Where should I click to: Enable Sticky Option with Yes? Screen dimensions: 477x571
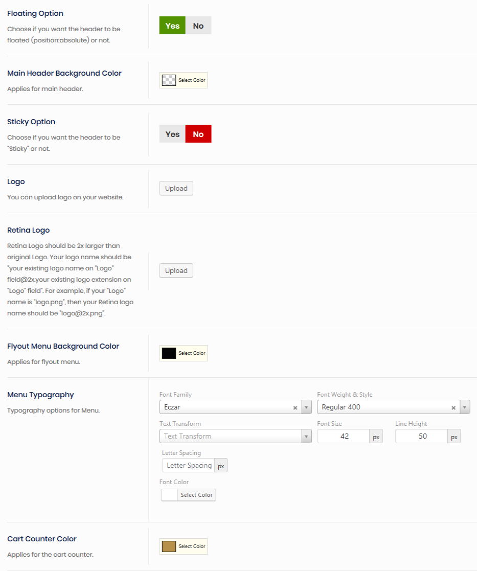click(x=172, y=134)
